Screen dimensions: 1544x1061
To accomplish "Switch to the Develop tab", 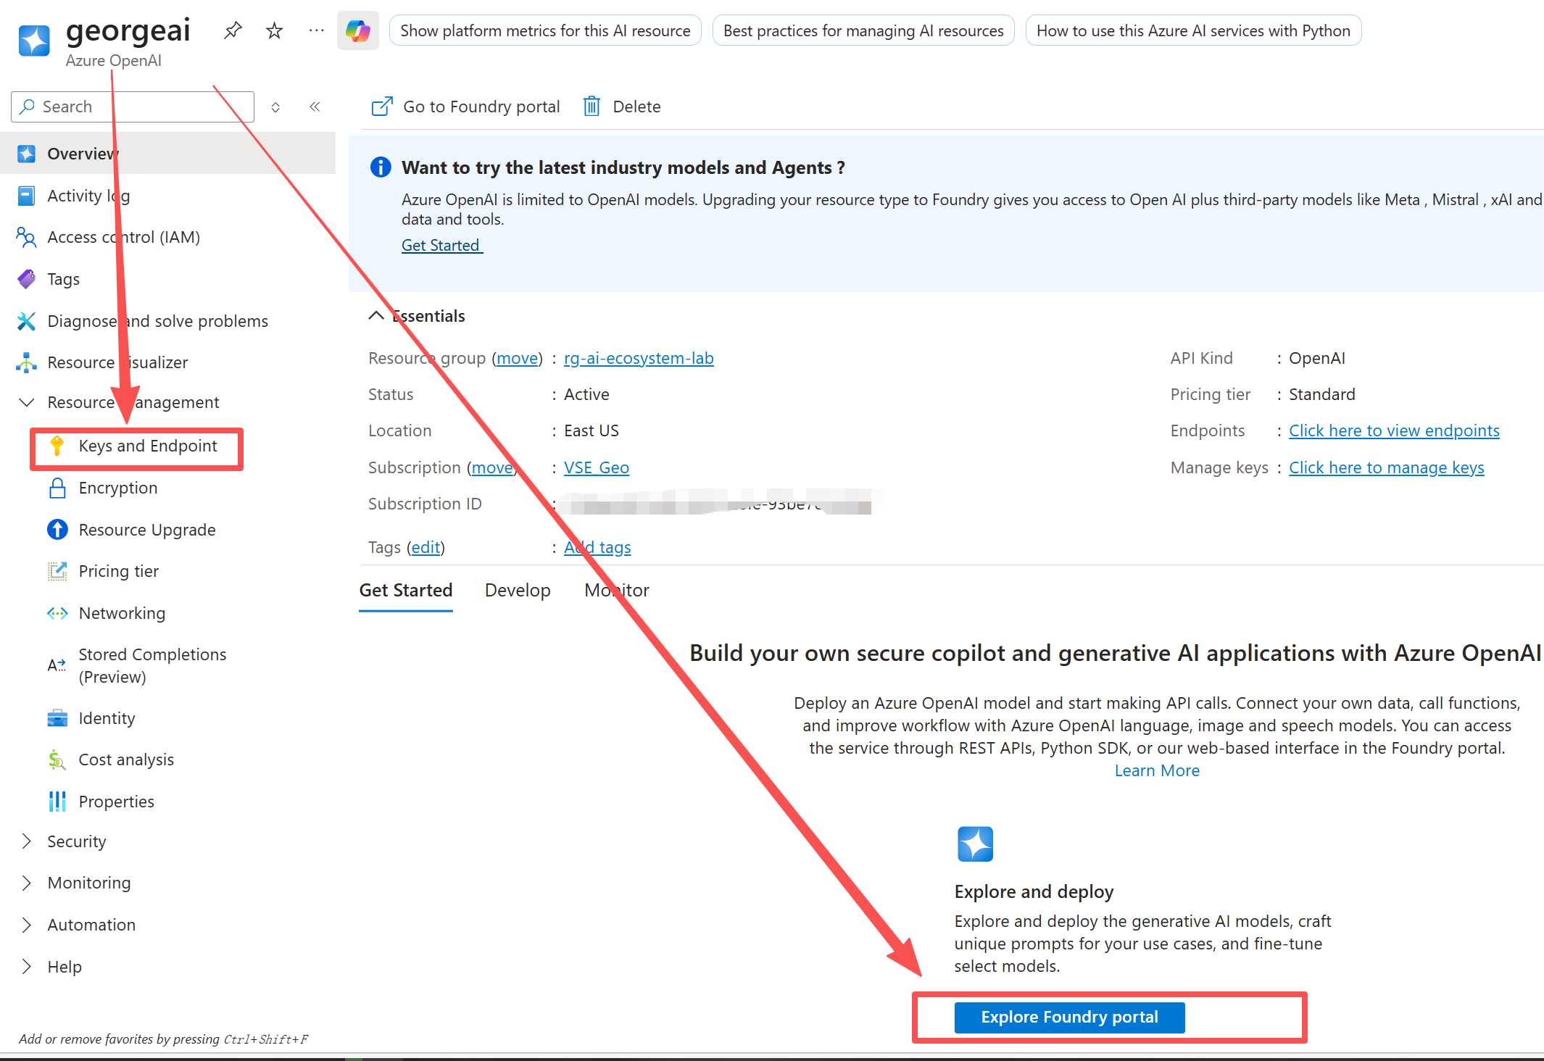I will tap(518, 591).
